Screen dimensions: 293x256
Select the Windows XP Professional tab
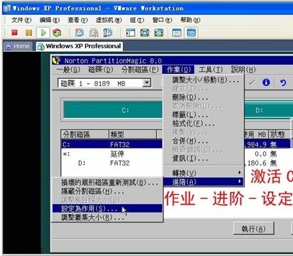pyautogui.click(x=80, y=46)
